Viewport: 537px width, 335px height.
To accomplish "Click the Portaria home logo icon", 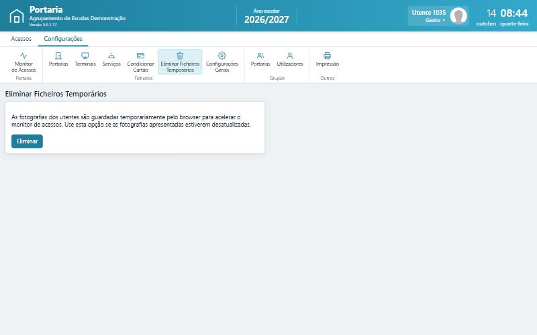I will click(16, 16).
